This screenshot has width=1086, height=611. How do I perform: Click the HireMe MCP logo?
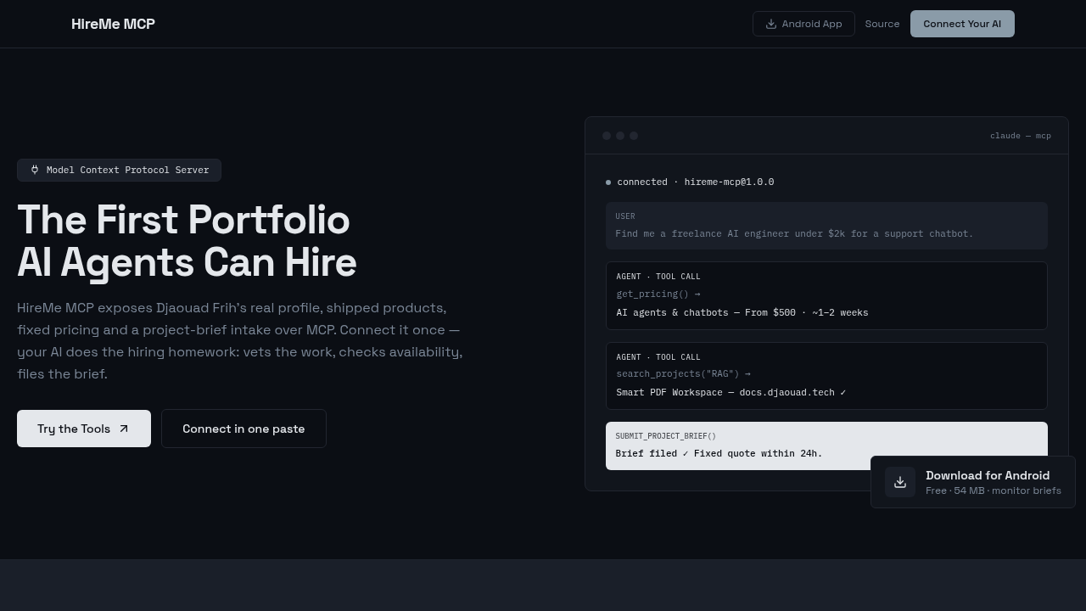click(x=113, y=24)
